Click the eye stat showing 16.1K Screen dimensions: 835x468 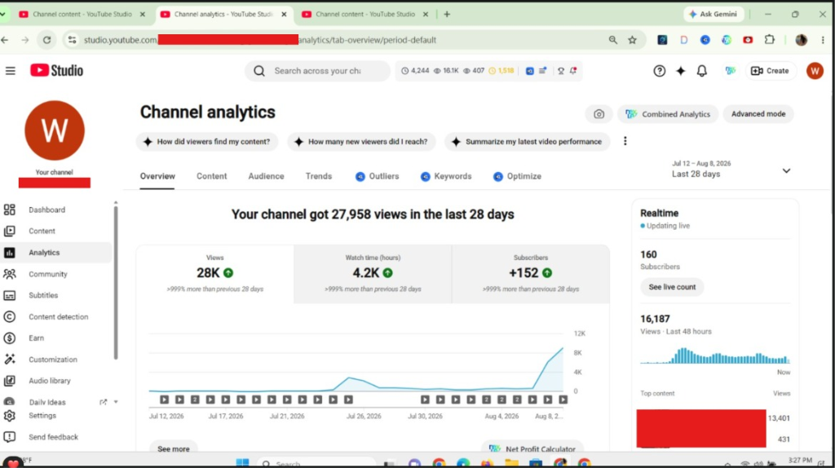point(446,71)
